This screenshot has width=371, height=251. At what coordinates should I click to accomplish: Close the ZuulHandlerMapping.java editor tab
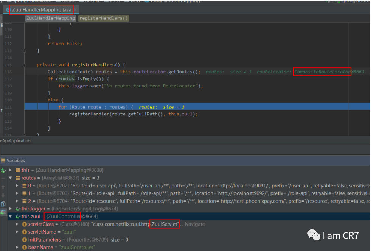point(75,10)
